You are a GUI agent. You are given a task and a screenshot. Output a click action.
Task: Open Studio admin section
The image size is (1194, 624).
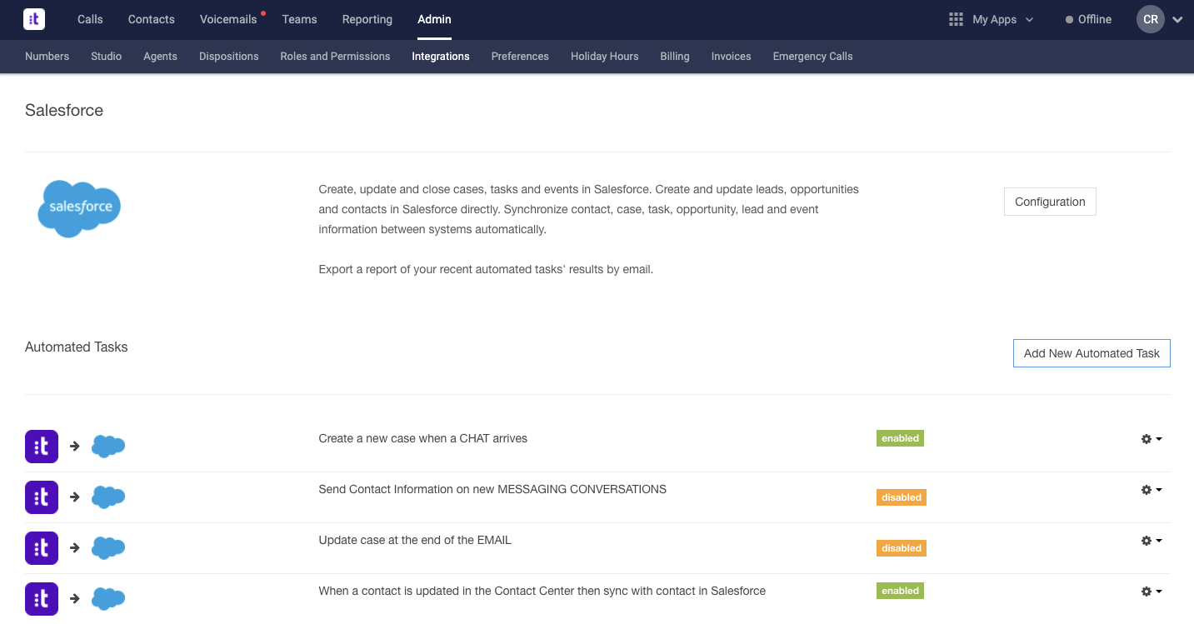coord(107,57)
